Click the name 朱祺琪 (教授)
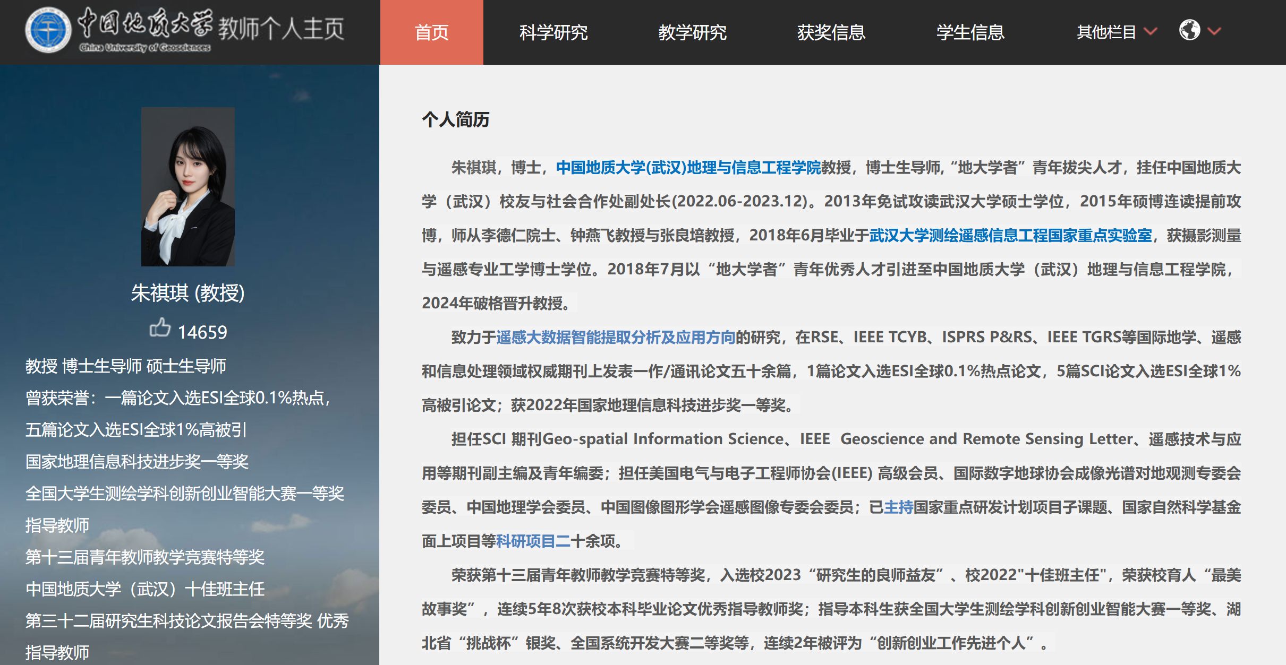 pyautogui.click(x=188, y=293)
